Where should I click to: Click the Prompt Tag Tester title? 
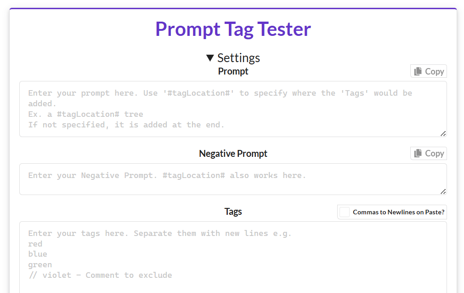[233, 29]
